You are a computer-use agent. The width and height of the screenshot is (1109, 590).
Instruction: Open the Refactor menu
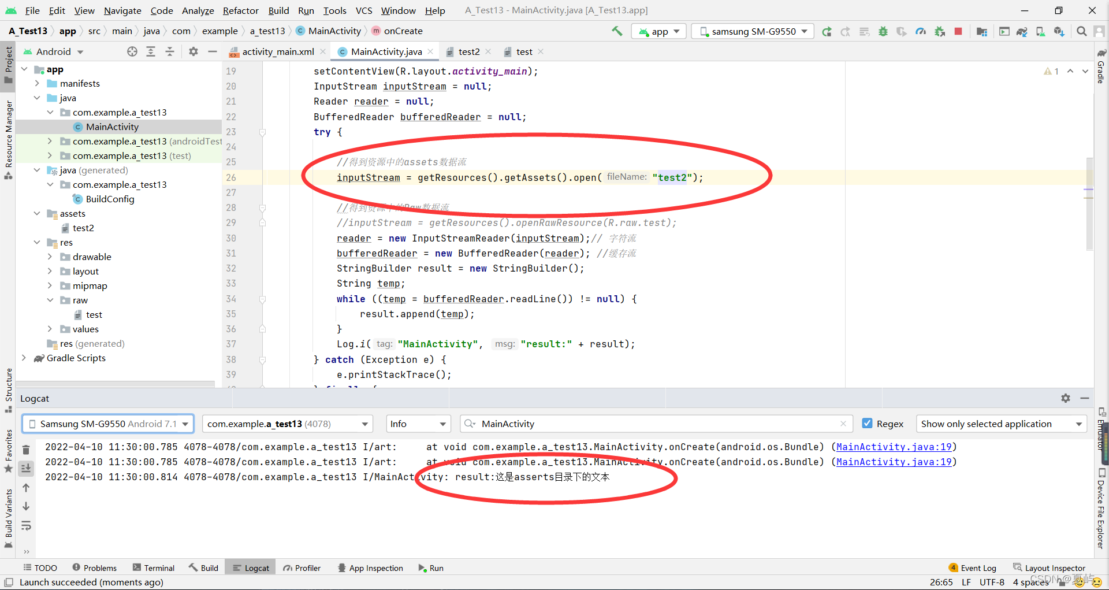click(241, 10)
